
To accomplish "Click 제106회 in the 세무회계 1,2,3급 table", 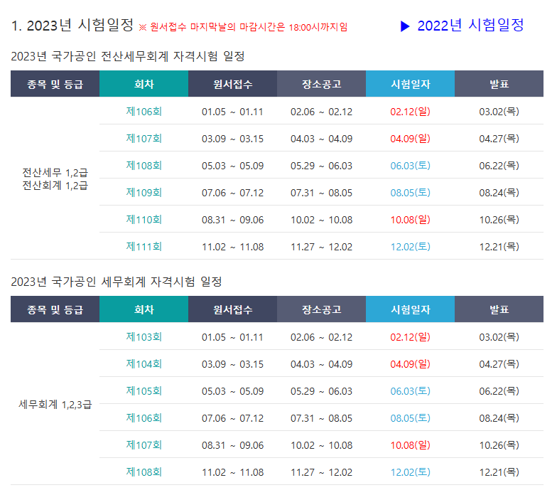I will coord(144,418).
